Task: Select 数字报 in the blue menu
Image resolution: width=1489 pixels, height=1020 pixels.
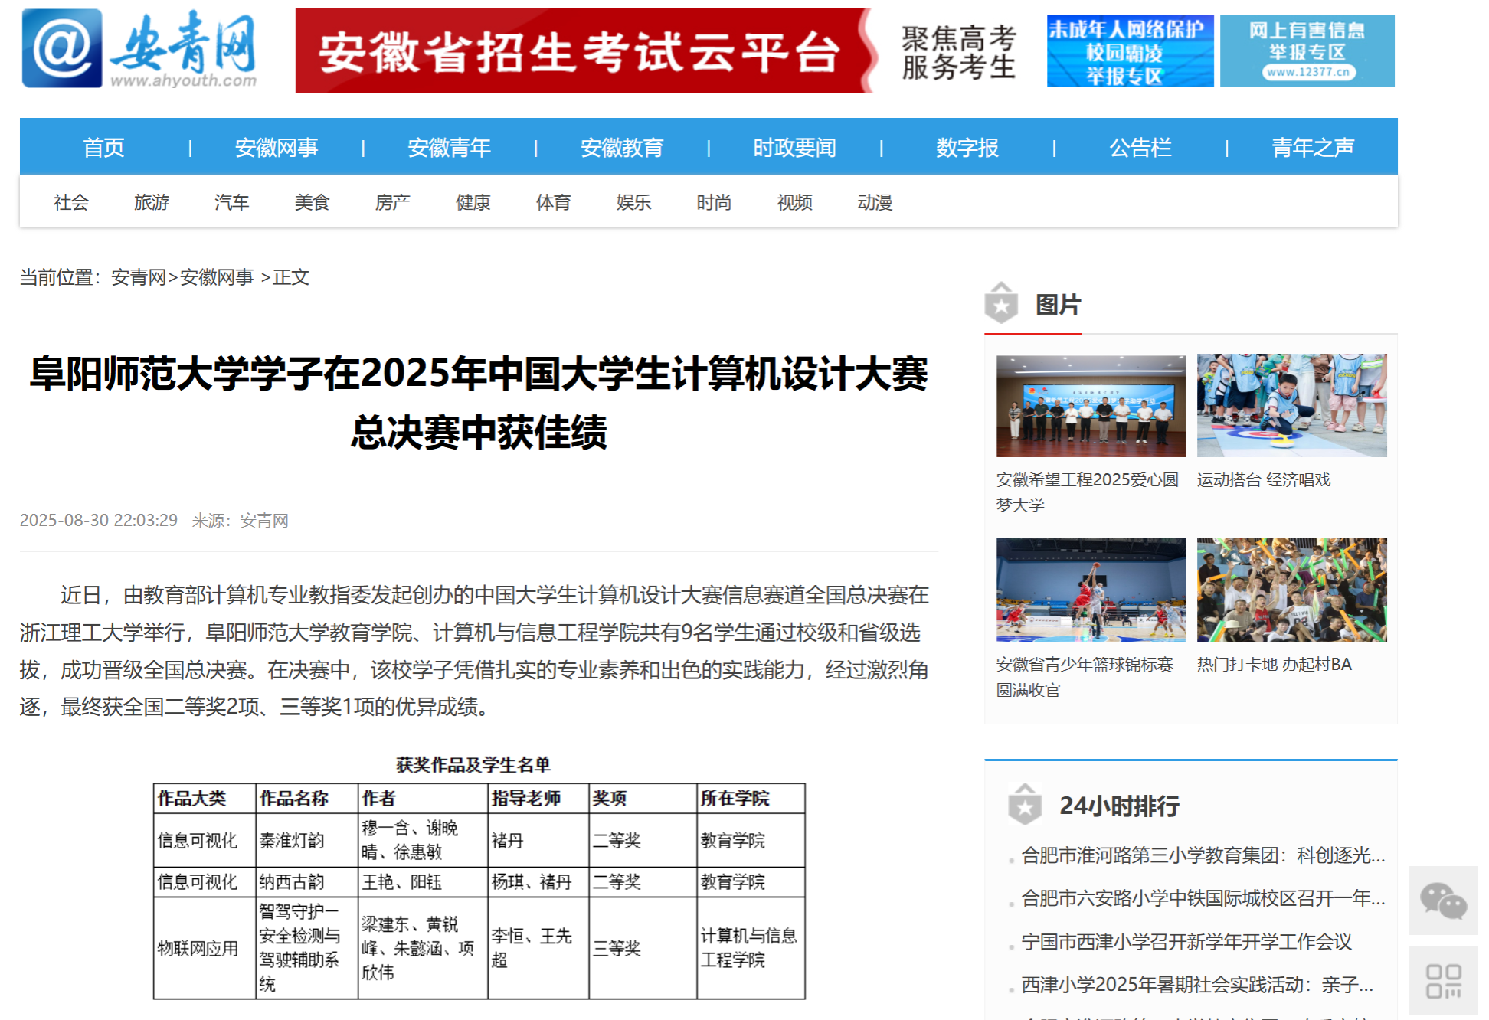Action: (x=967, y=147)
